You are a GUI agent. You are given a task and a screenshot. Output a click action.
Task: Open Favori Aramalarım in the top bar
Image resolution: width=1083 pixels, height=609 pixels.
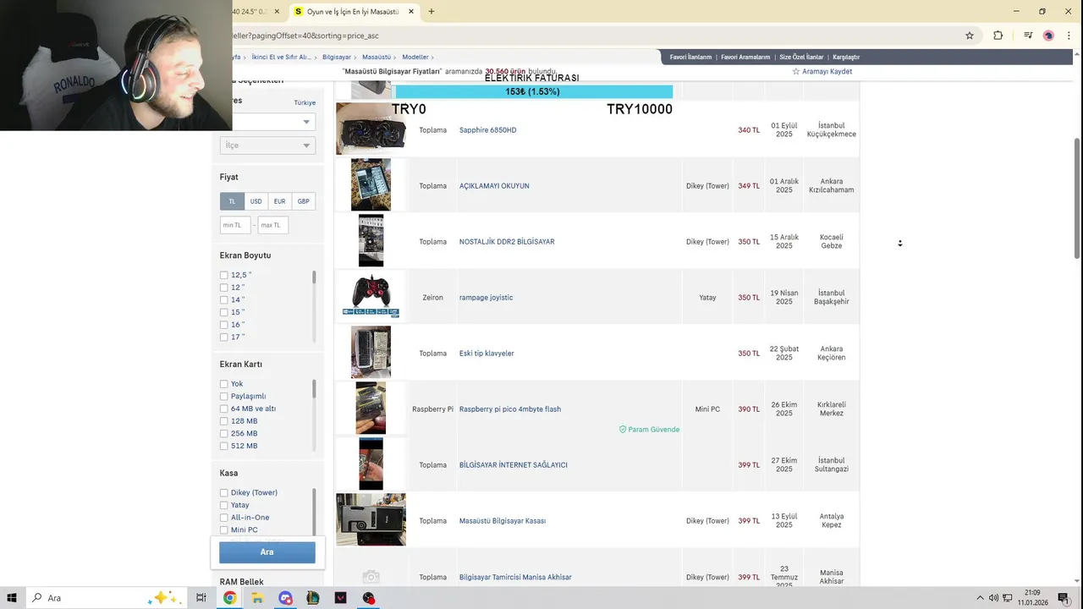point(745,58)
